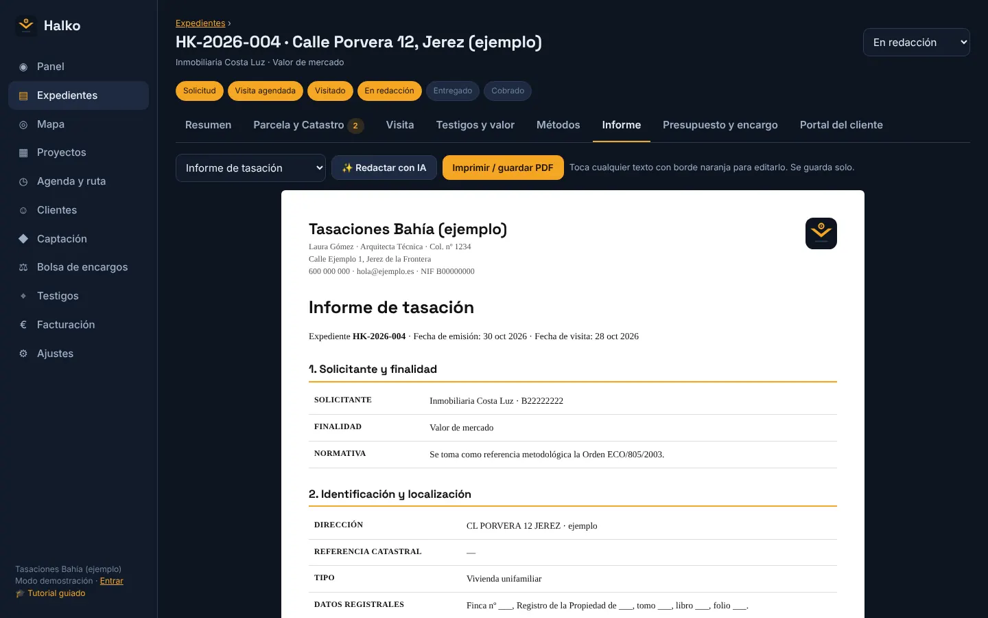
Task: Click the Mapa target icon
Action: [23, 125]
